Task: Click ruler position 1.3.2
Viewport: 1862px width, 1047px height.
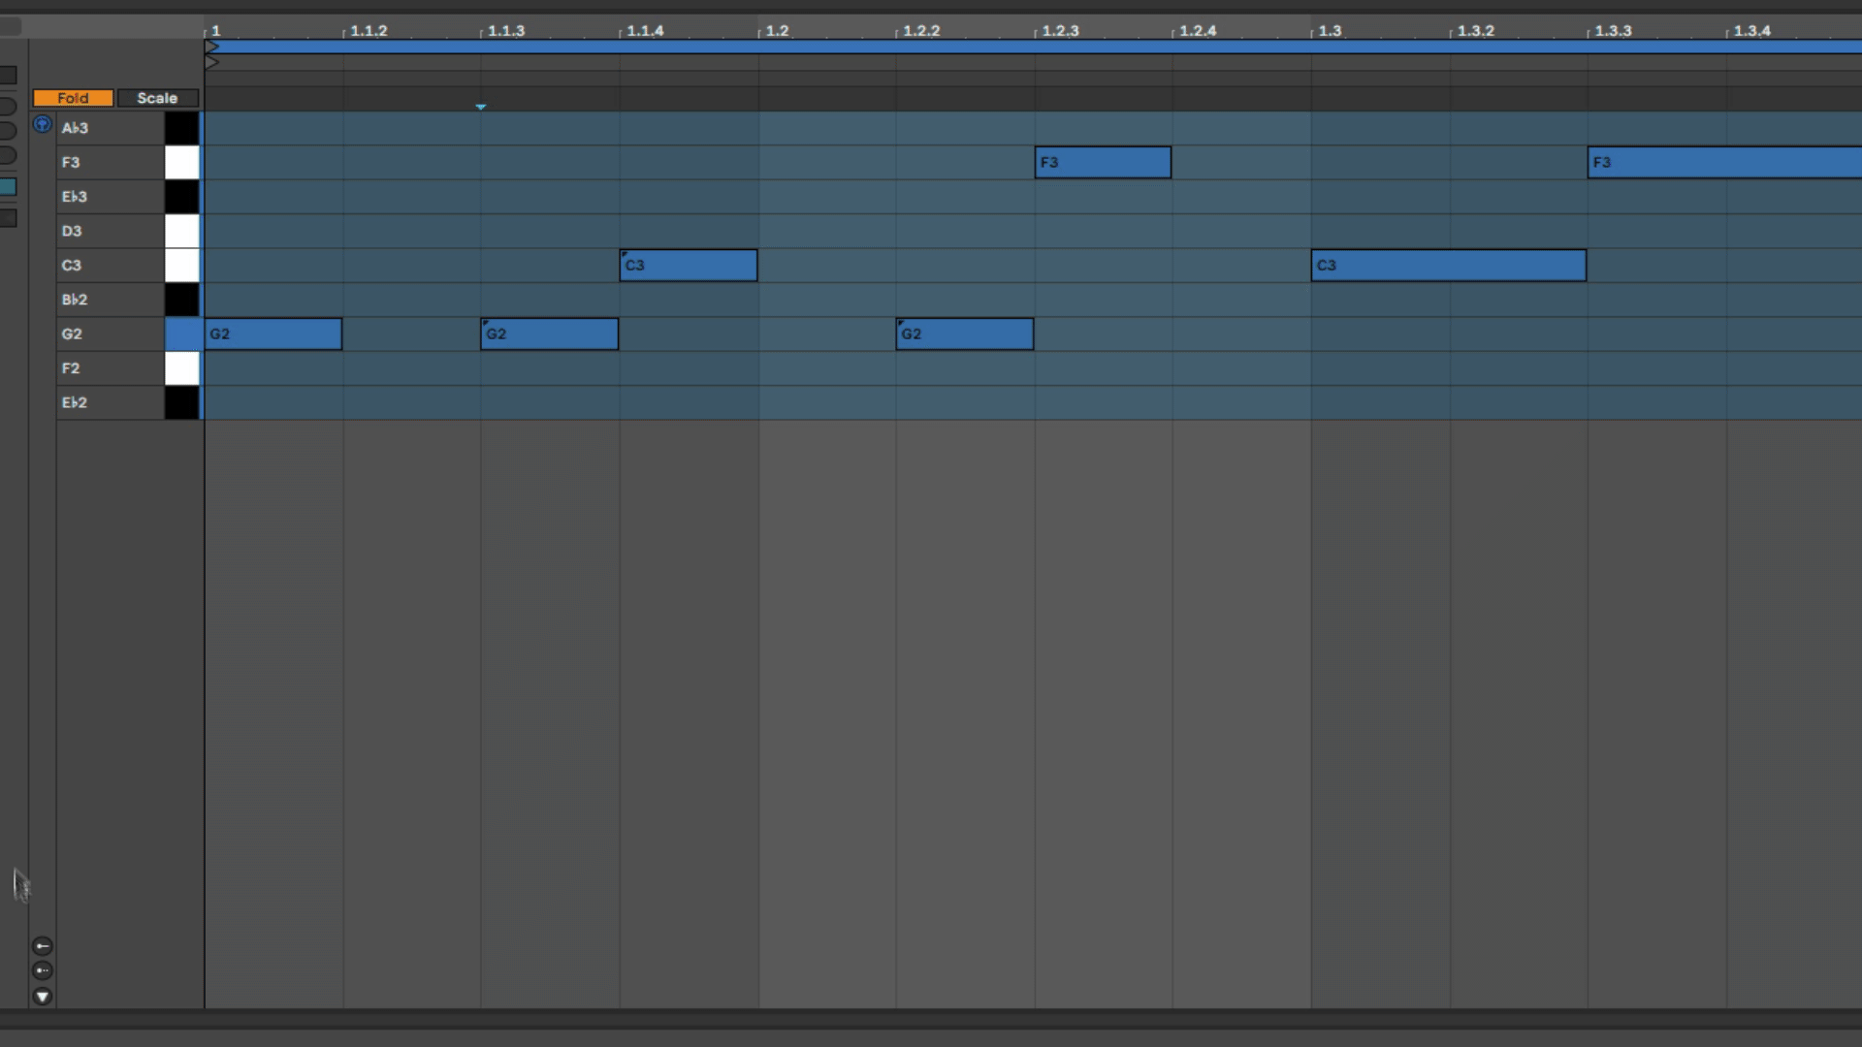Action: tap(1476, 31)
